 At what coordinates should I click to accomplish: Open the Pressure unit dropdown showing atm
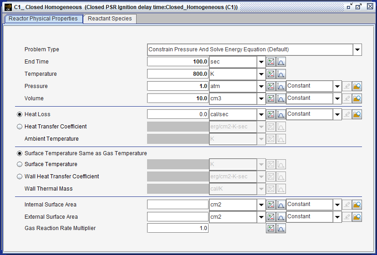[x=261, y=87]
